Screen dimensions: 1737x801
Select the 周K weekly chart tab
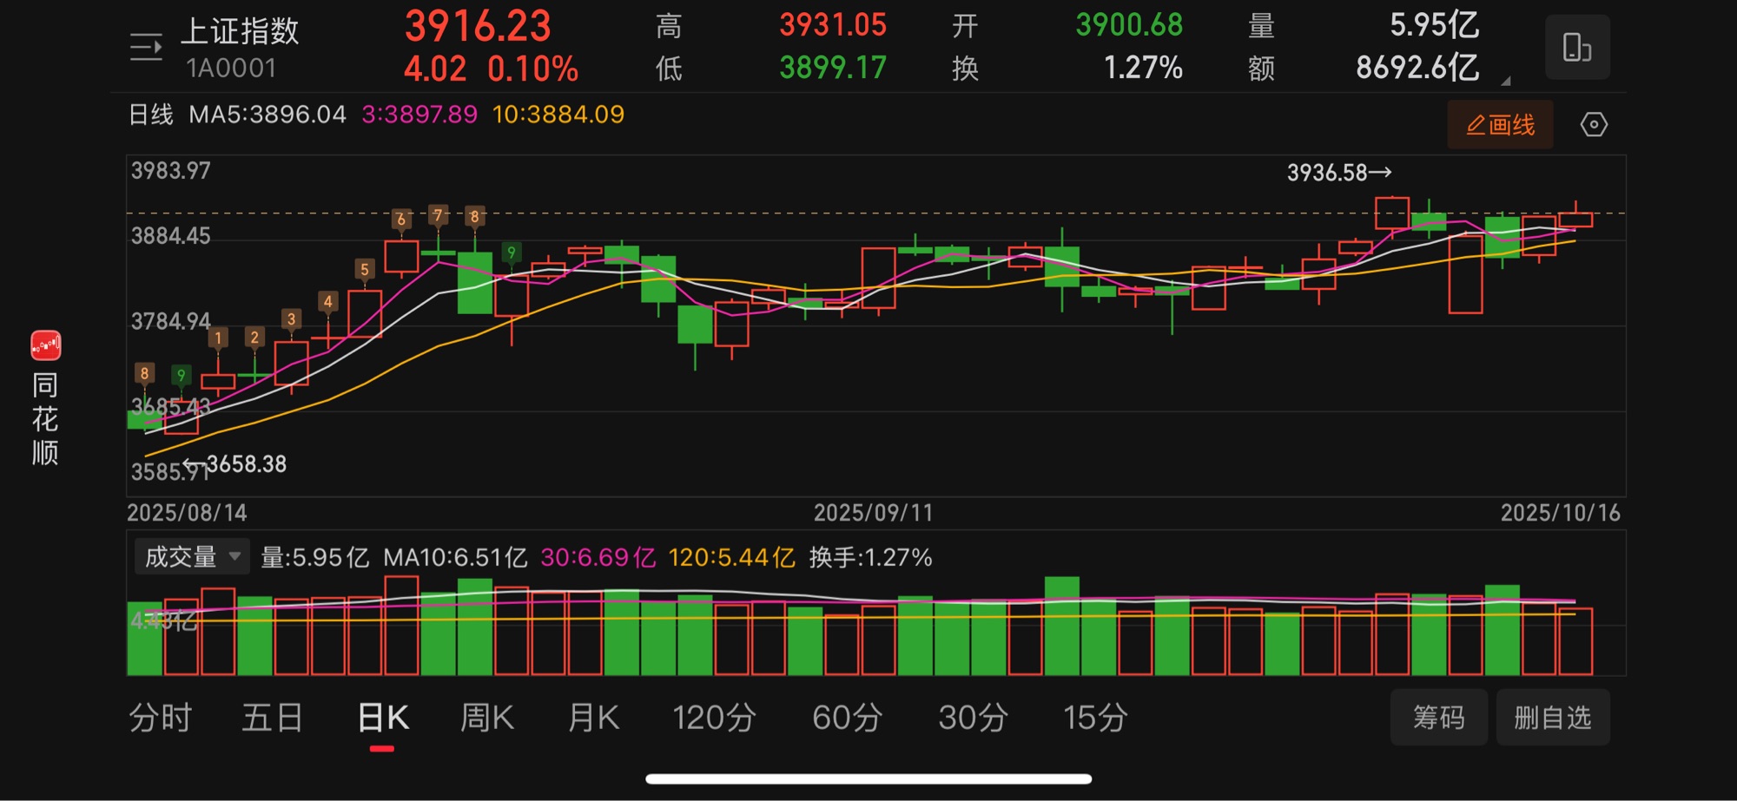pyautogui.click(x=486, y=718)
